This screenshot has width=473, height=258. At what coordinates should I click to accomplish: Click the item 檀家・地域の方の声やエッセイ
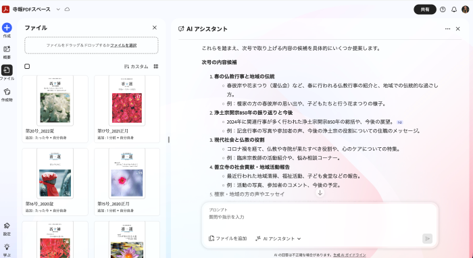point(249,194)
